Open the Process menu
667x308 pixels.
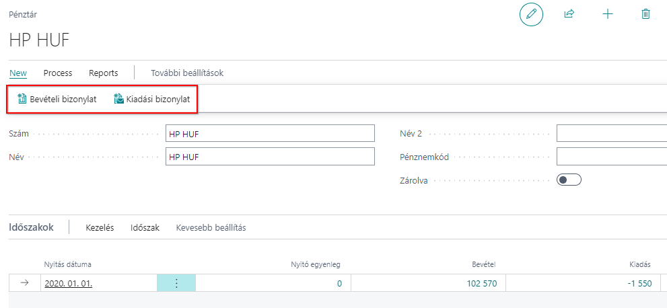(x=58, y=73)
